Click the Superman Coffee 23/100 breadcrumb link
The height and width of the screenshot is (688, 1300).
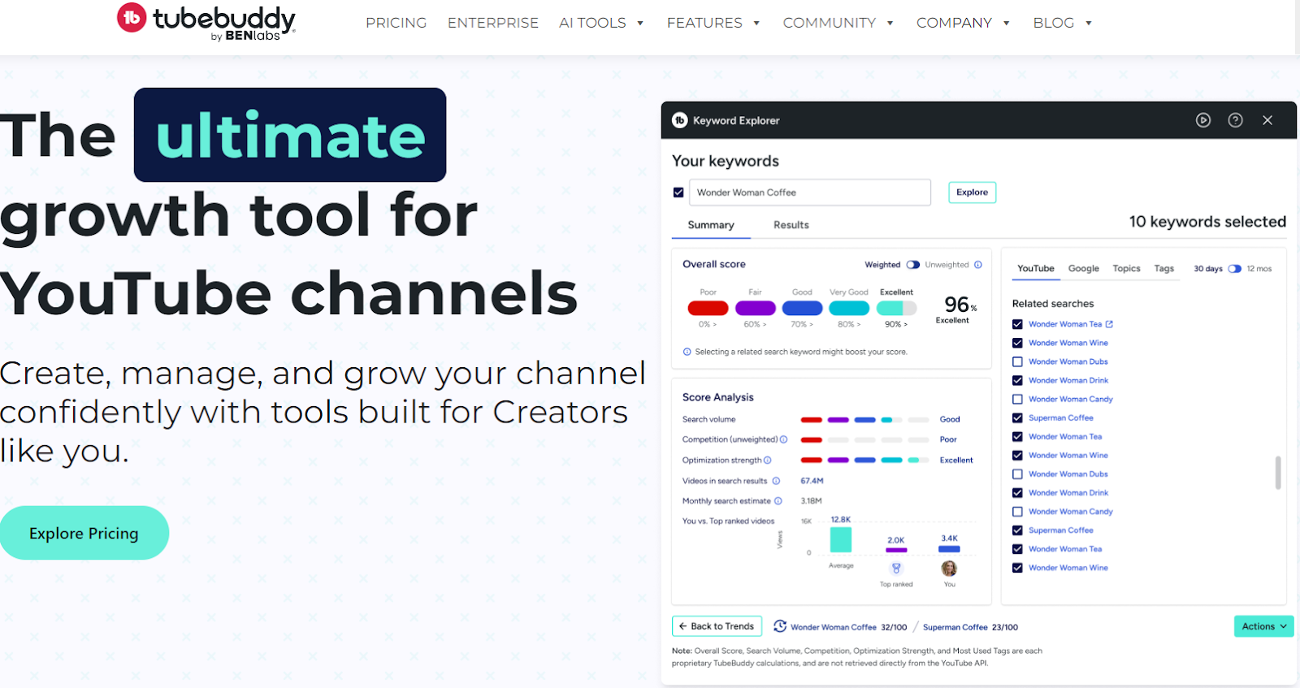point(970,627)
